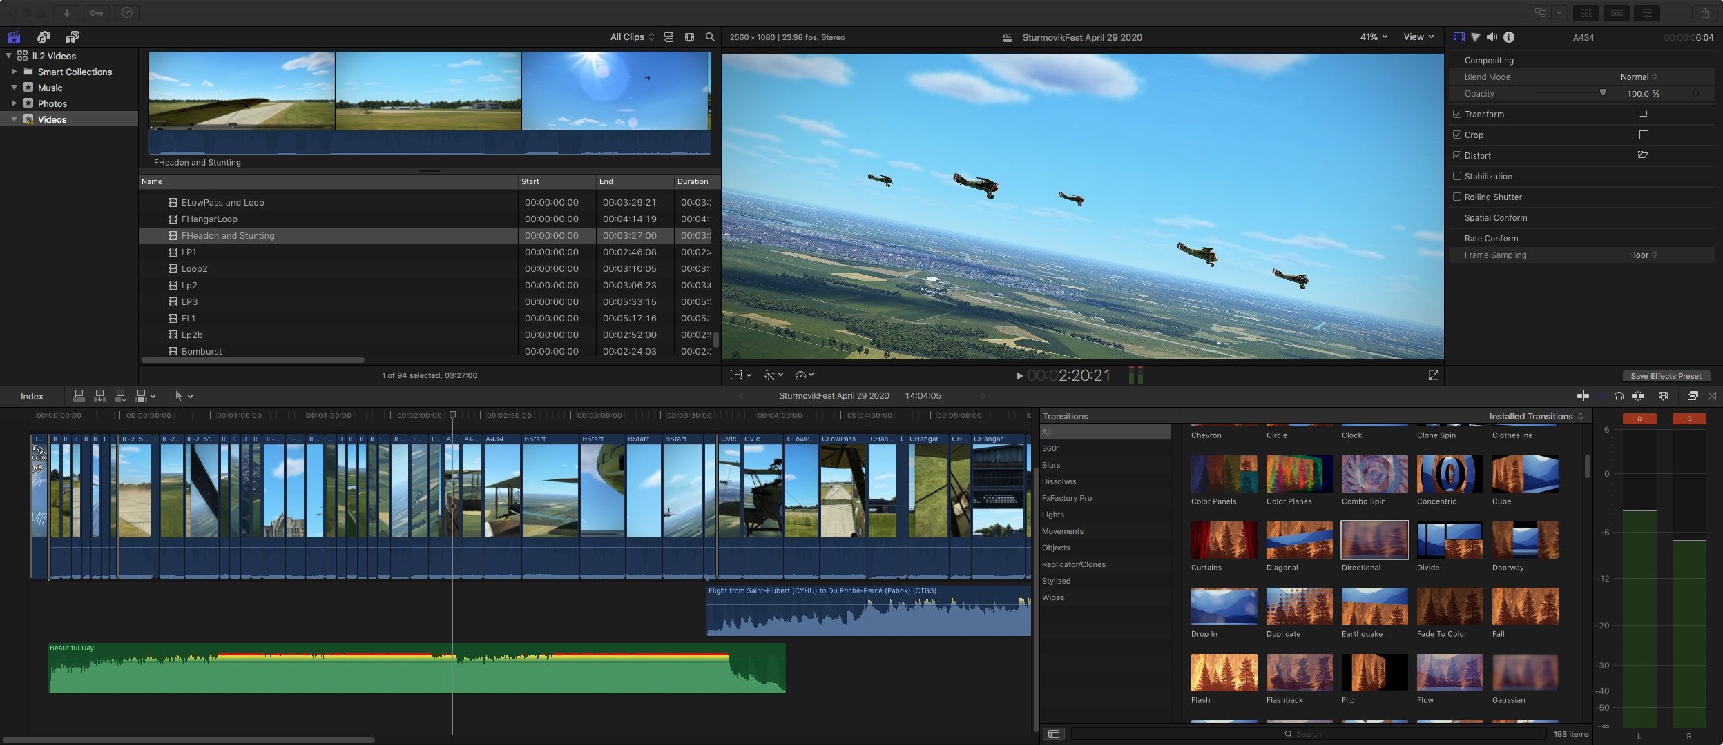Open the Import Media arrow button
The height and width of the screenshot is (745, 1723).
[66, 12]
